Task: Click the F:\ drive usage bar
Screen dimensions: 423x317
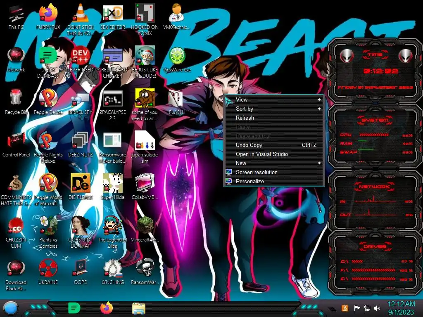Action: [373, 270]
